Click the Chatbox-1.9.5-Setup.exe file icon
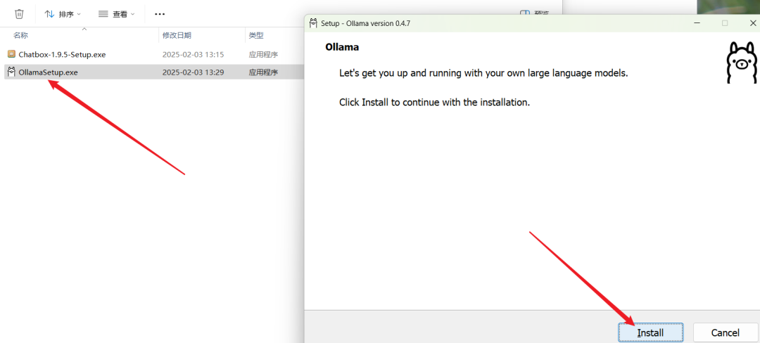Screen dimensions: 760x343 (11, 54)
